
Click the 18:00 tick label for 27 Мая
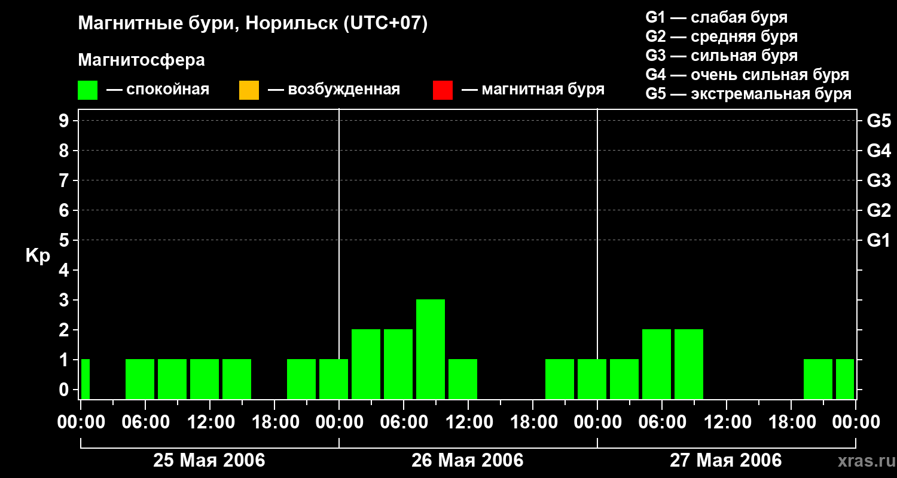pos(791,422)
